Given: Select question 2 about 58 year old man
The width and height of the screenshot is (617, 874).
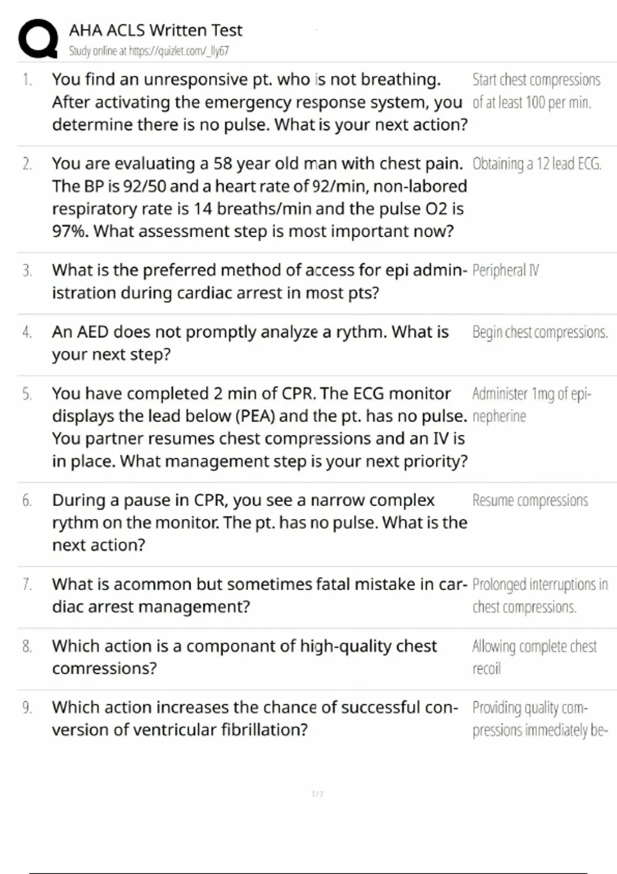Looking at the screenshot, I should click(x=259, y=197).
